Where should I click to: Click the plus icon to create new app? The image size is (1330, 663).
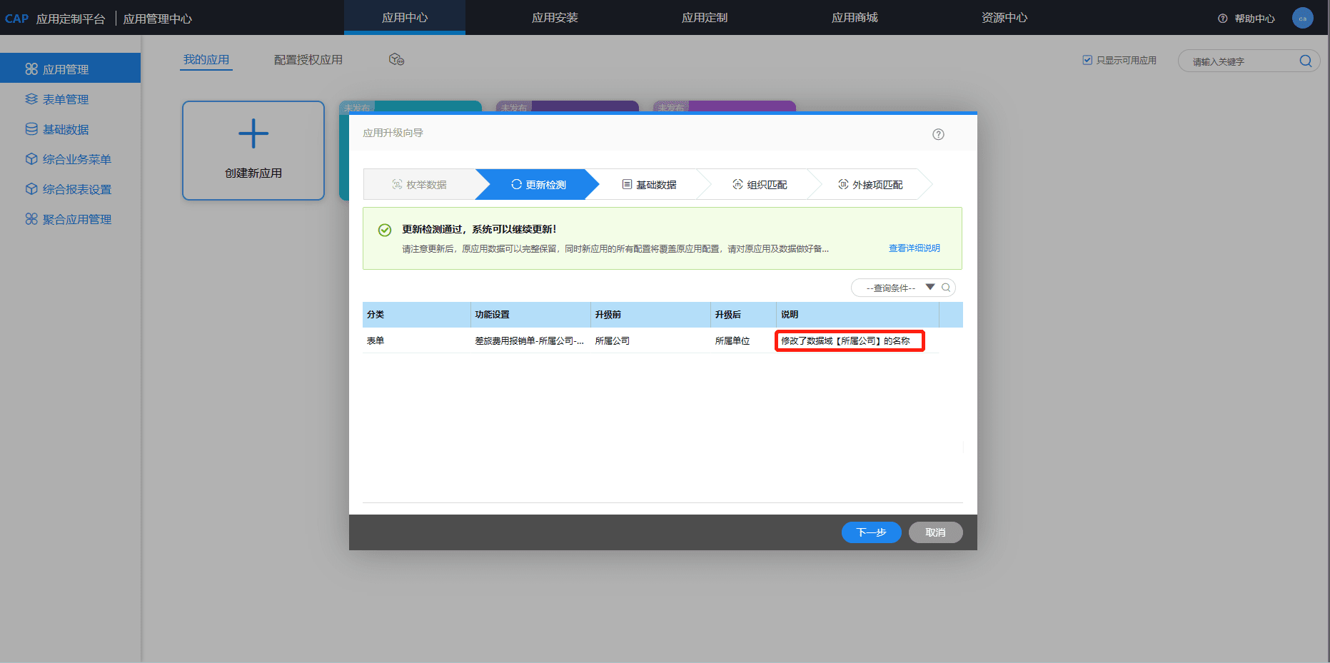coord(253,133)
